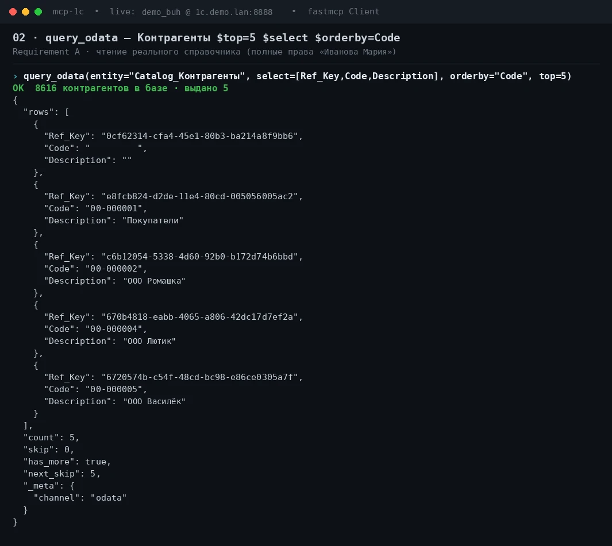Click the green OK status message
Screen dimensions: 612x546
pos(121,88)
